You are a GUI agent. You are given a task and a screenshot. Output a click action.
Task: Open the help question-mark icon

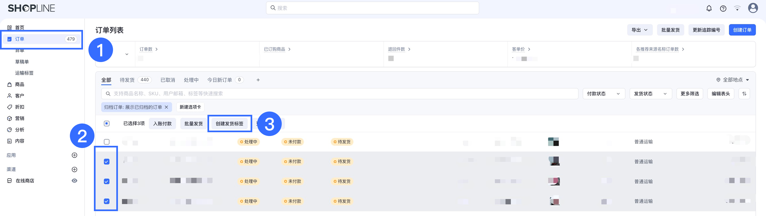[723, 8]
